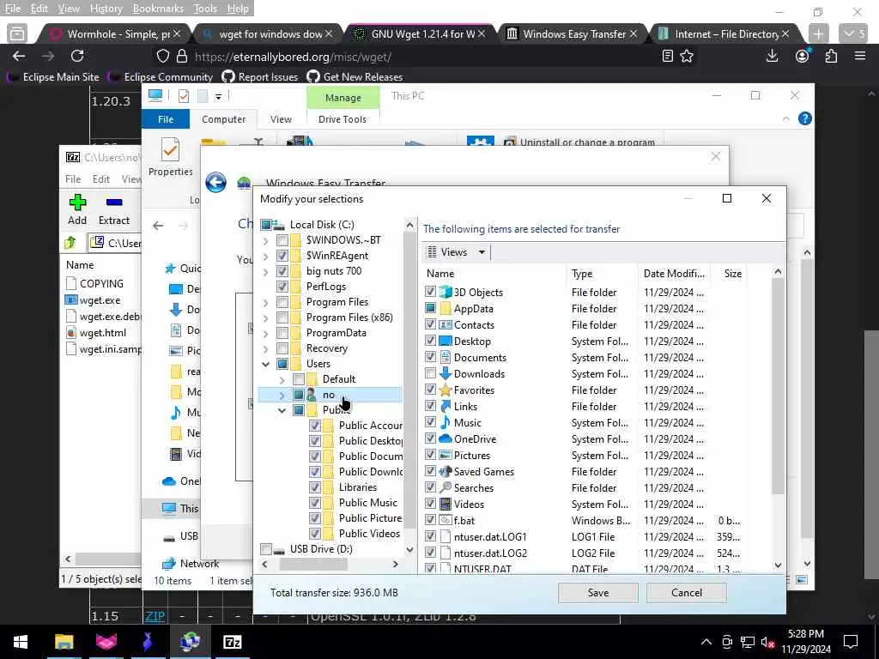Click the Windows Start button
This screenshot has width=879, height=659.
point(21,642)
